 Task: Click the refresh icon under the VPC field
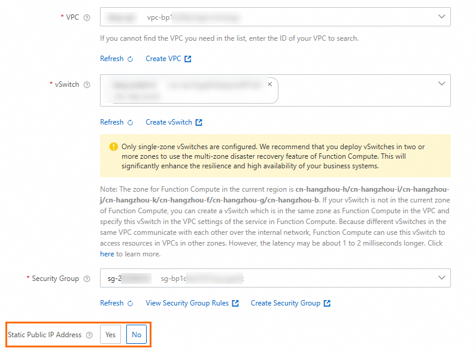point(131,59)
